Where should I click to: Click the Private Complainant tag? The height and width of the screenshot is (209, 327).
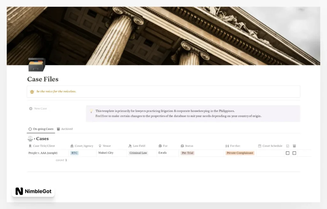tap(240, 153)
